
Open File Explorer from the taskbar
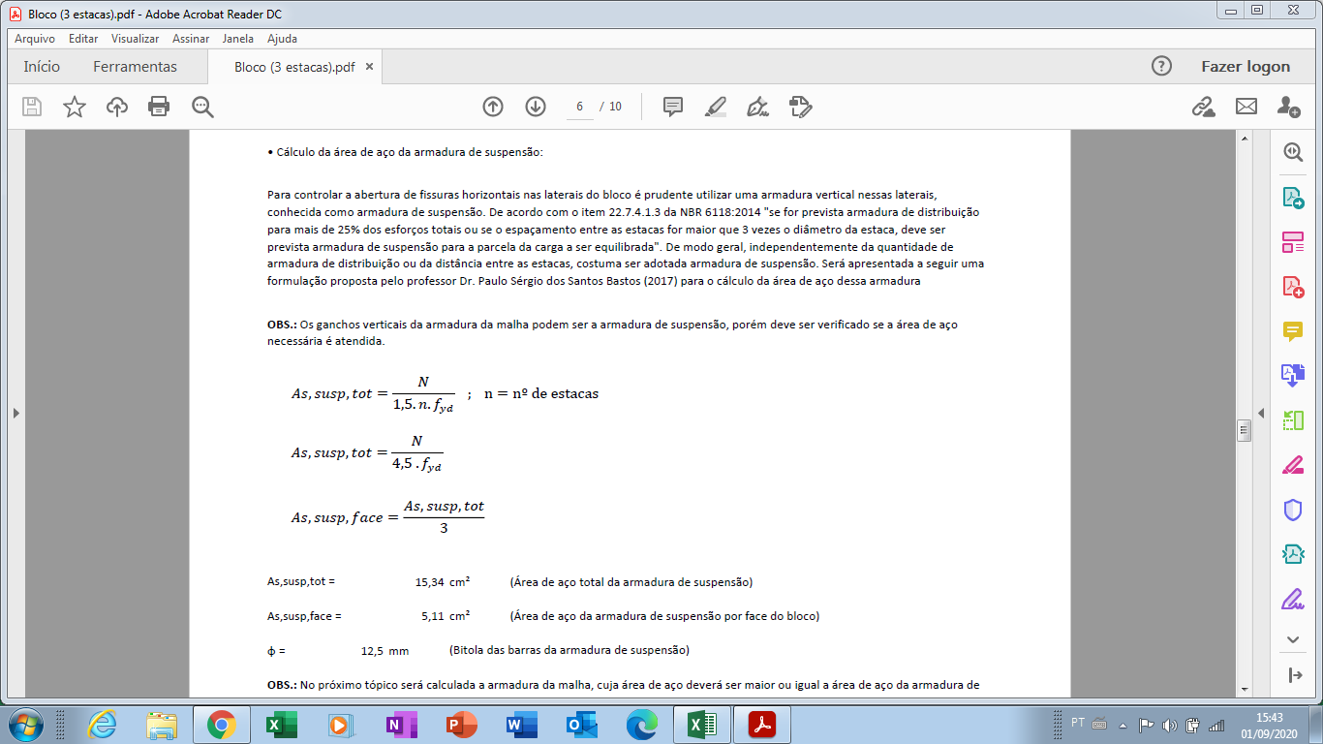click(x=162, y=725)
